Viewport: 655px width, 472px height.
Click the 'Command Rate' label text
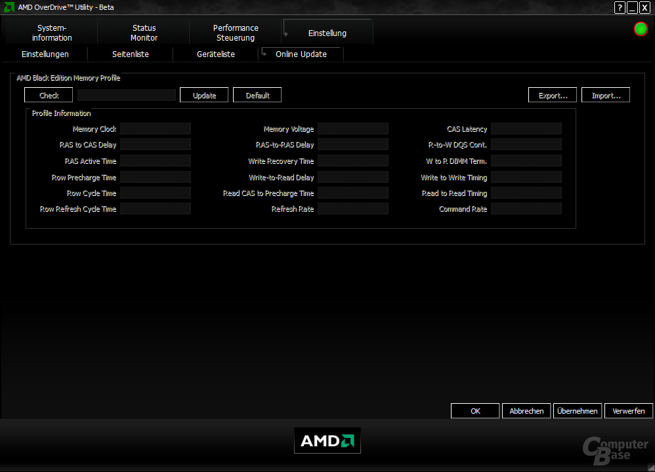(463, 208)
